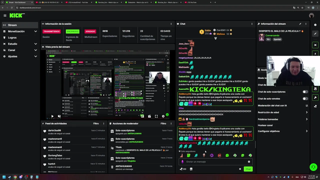This screenshot has width=320, height=180.
Task: Expand the Estudio sidebar section
Action: [35, 44]
